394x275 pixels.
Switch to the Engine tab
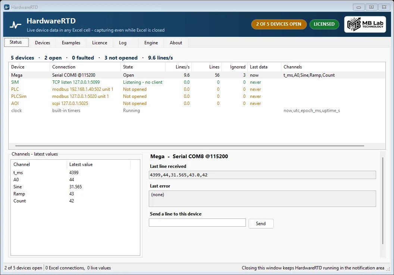(x=151, y=43)
